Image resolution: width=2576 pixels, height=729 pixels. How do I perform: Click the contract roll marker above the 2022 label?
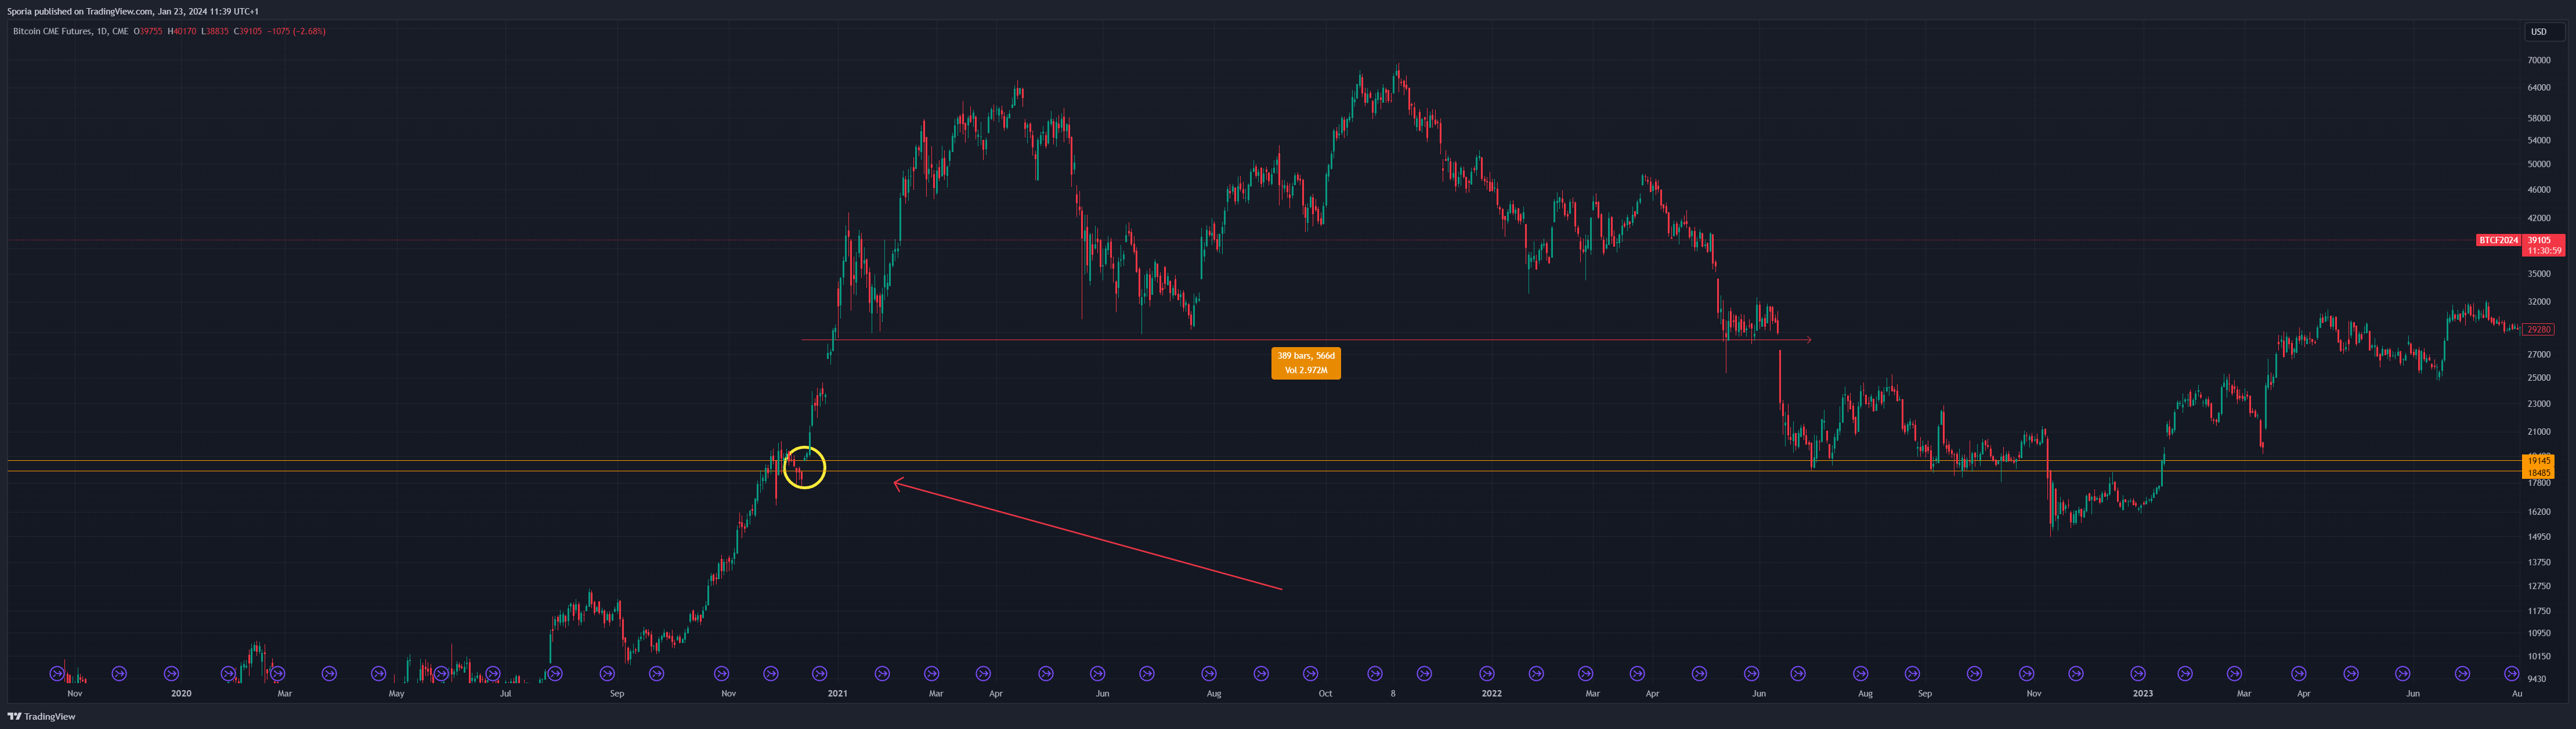[x=1487, y=674]
